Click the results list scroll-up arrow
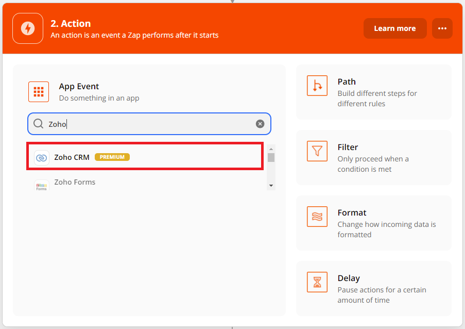The height and width of the screenshot is (329, 465). coord(271,149)
